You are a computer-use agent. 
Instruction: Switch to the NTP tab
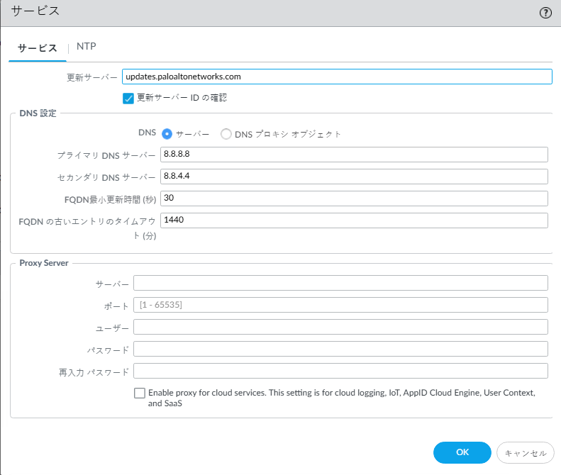tap(87, 47)
